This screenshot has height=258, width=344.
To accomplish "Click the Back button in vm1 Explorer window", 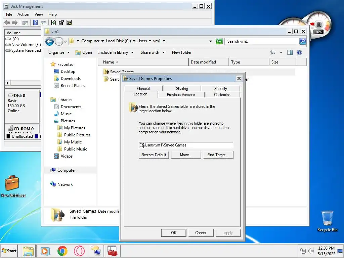I will (50, 41).
